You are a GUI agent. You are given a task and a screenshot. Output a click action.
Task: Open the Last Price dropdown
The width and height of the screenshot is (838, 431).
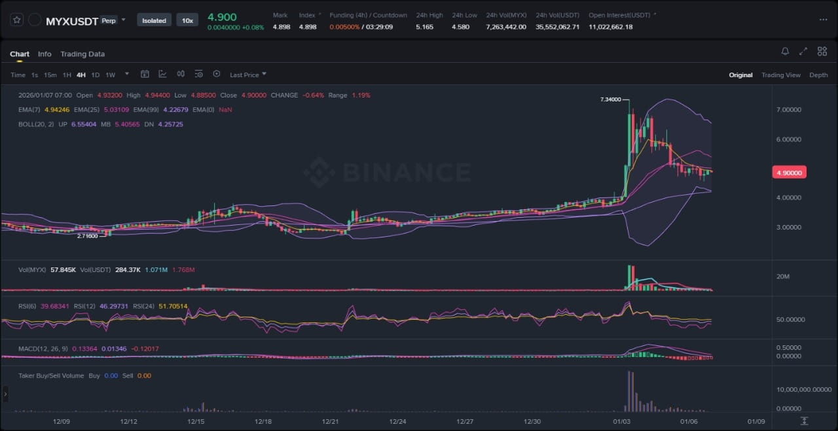point(248,75)
